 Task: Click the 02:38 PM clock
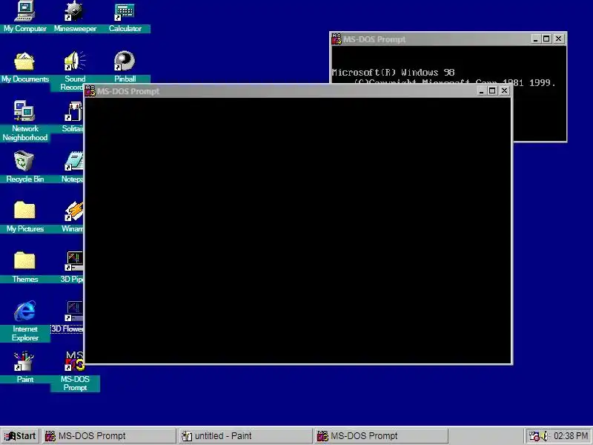click(570, 436)
